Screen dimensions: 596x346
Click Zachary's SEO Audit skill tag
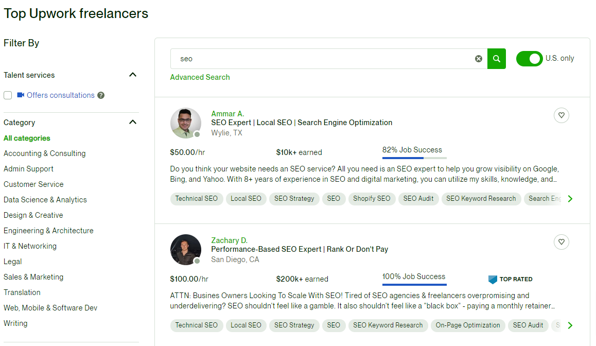[528, 325]
